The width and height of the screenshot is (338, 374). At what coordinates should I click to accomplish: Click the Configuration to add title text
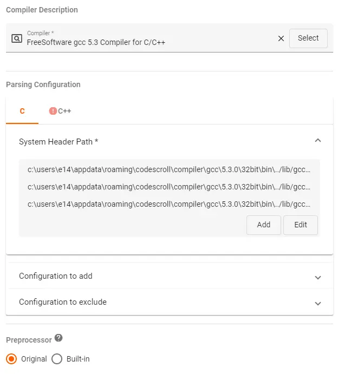point(56,276)
